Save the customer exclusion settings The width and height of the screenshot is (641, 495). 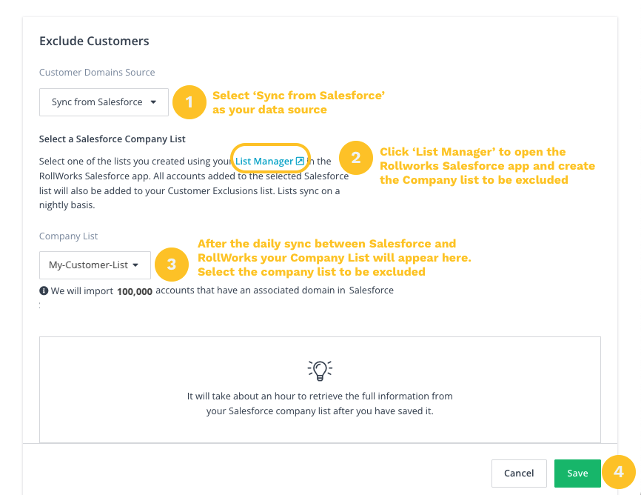tap(577, 474)
